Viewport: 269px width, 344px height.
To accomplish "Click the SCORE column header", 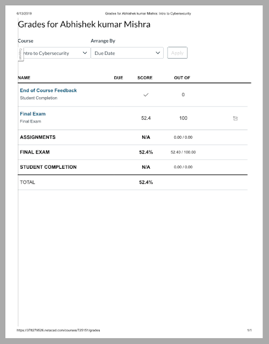I will pos(145,77).
